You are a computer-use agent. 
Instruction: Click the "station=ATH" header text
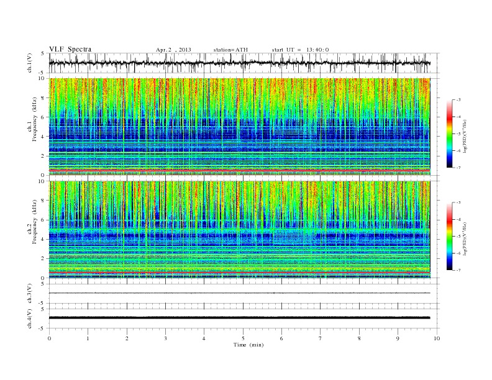[x=230, y=50]
